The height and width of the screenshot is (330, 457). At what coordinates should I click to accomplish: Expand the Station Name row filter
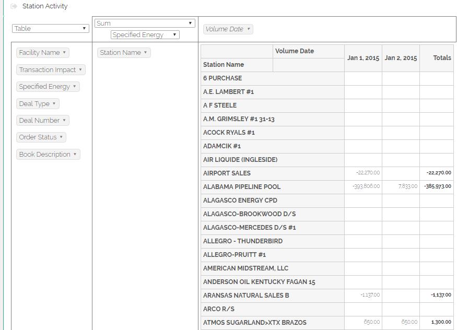145,53
